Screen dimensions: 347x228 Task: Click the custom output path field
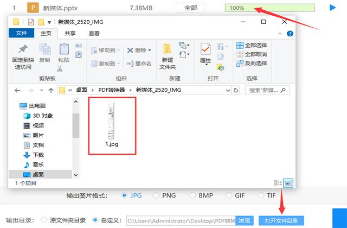[x=181, y=221]
